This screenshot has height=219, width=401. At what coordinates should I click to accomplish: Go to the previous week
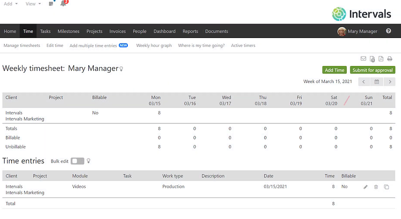click(364, 81)
